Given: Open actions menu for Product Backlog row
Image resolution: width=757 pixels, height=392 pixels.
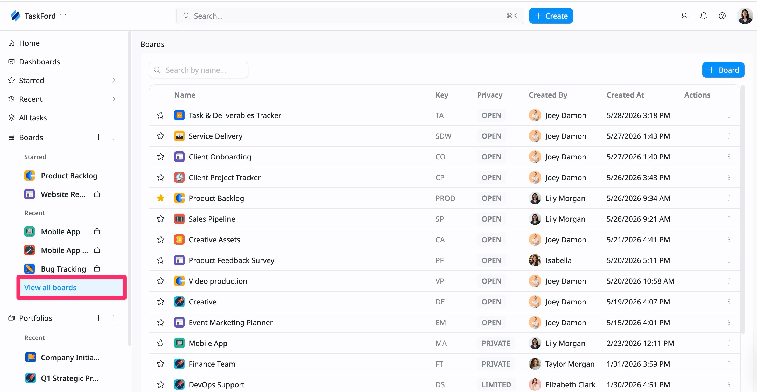Looking at the screenshot, I should 729,198.
